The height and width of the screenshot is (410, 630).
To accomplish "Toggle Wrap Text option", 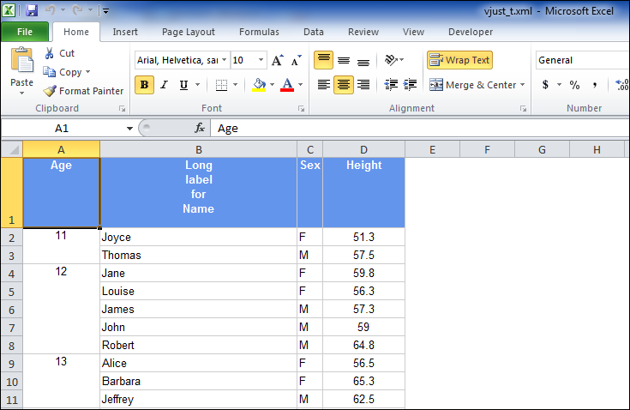I will [x=459, y=60].
